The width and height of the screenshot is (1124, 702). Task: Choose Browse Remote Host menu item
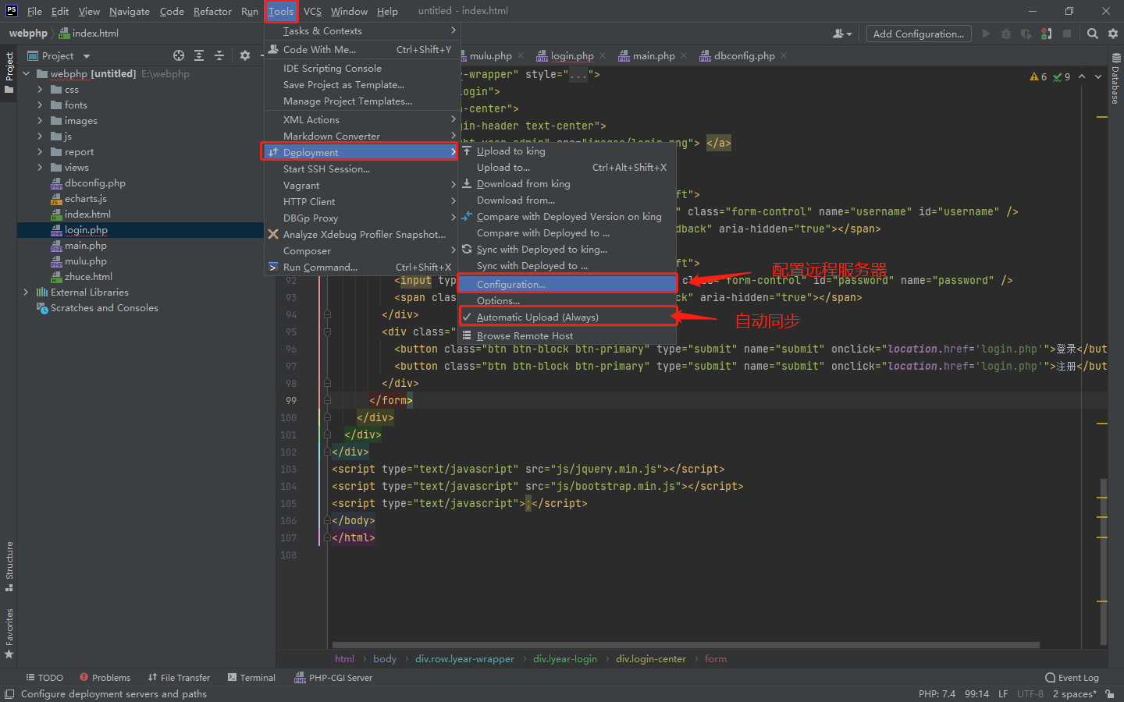pos(567,335)
